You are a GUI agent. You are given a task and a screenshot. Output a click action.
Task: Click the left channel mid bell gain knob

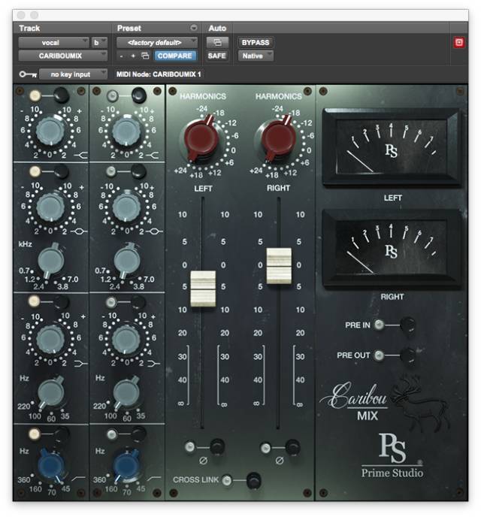[50, 207]
